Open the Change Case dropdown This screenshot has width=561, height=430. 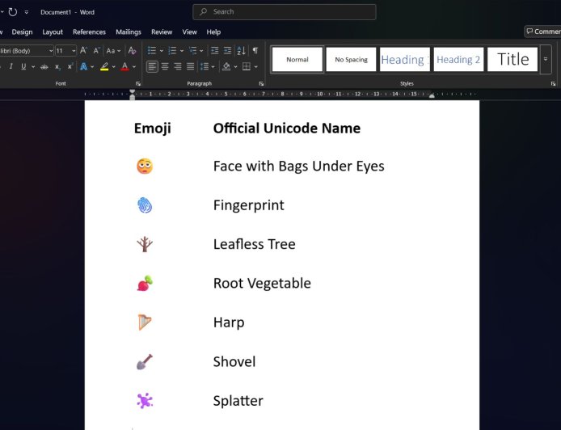(114, 50)
